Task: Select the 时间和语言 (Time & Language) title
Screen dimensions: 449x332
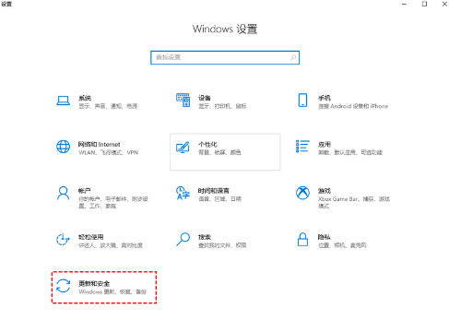Action: [214, 191]
